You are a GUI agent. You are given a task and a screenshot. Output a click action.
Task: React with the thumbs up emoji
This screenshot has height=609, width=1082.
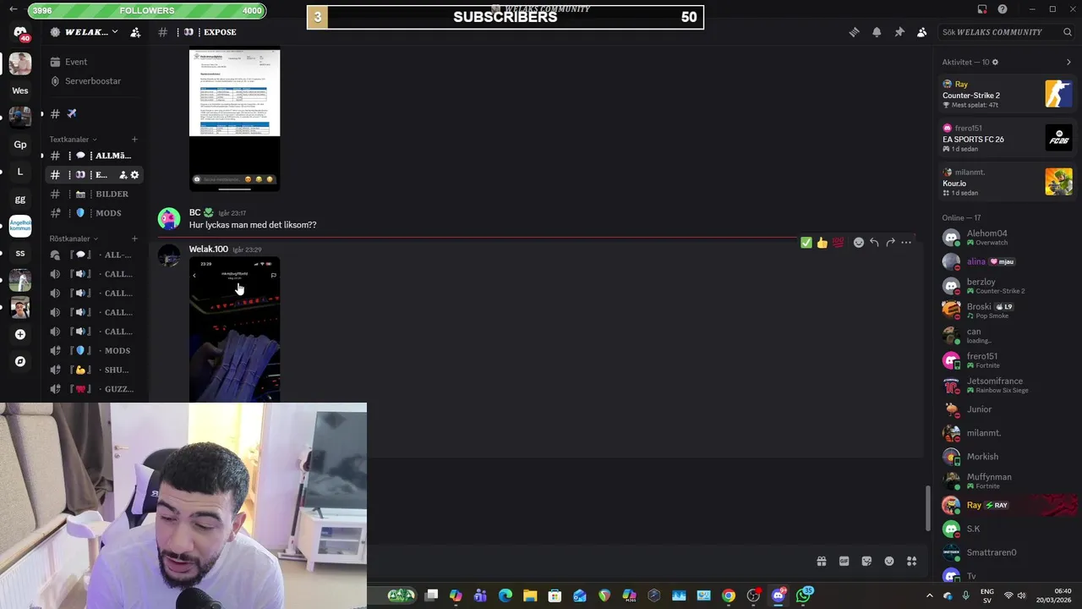point(822,243)
